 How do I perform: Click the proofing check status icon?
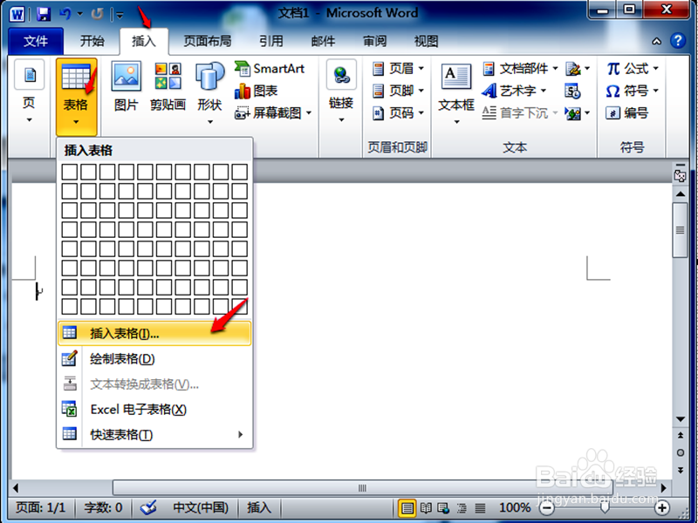[x=148, y=507]
